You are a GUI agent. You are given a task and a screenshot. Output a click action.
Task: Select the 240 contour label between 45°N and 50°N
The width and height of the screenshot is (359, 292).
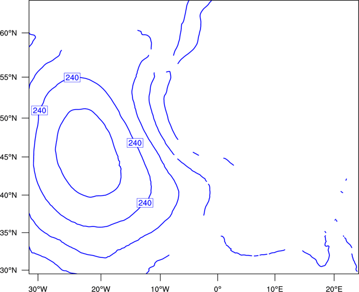tap(135, 143)
